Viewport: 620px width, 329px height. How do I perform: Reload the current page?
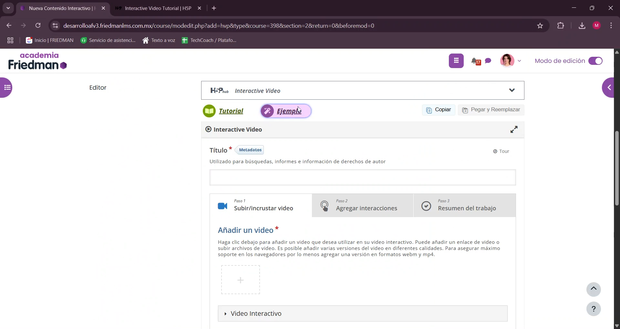[x=38, y=25]
